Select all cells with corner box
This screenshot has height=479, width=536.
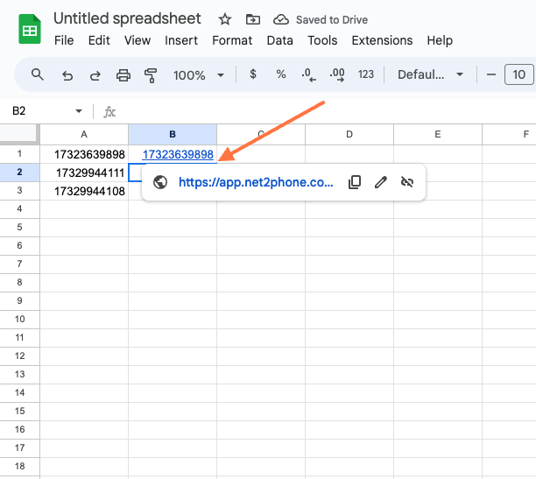19,134
